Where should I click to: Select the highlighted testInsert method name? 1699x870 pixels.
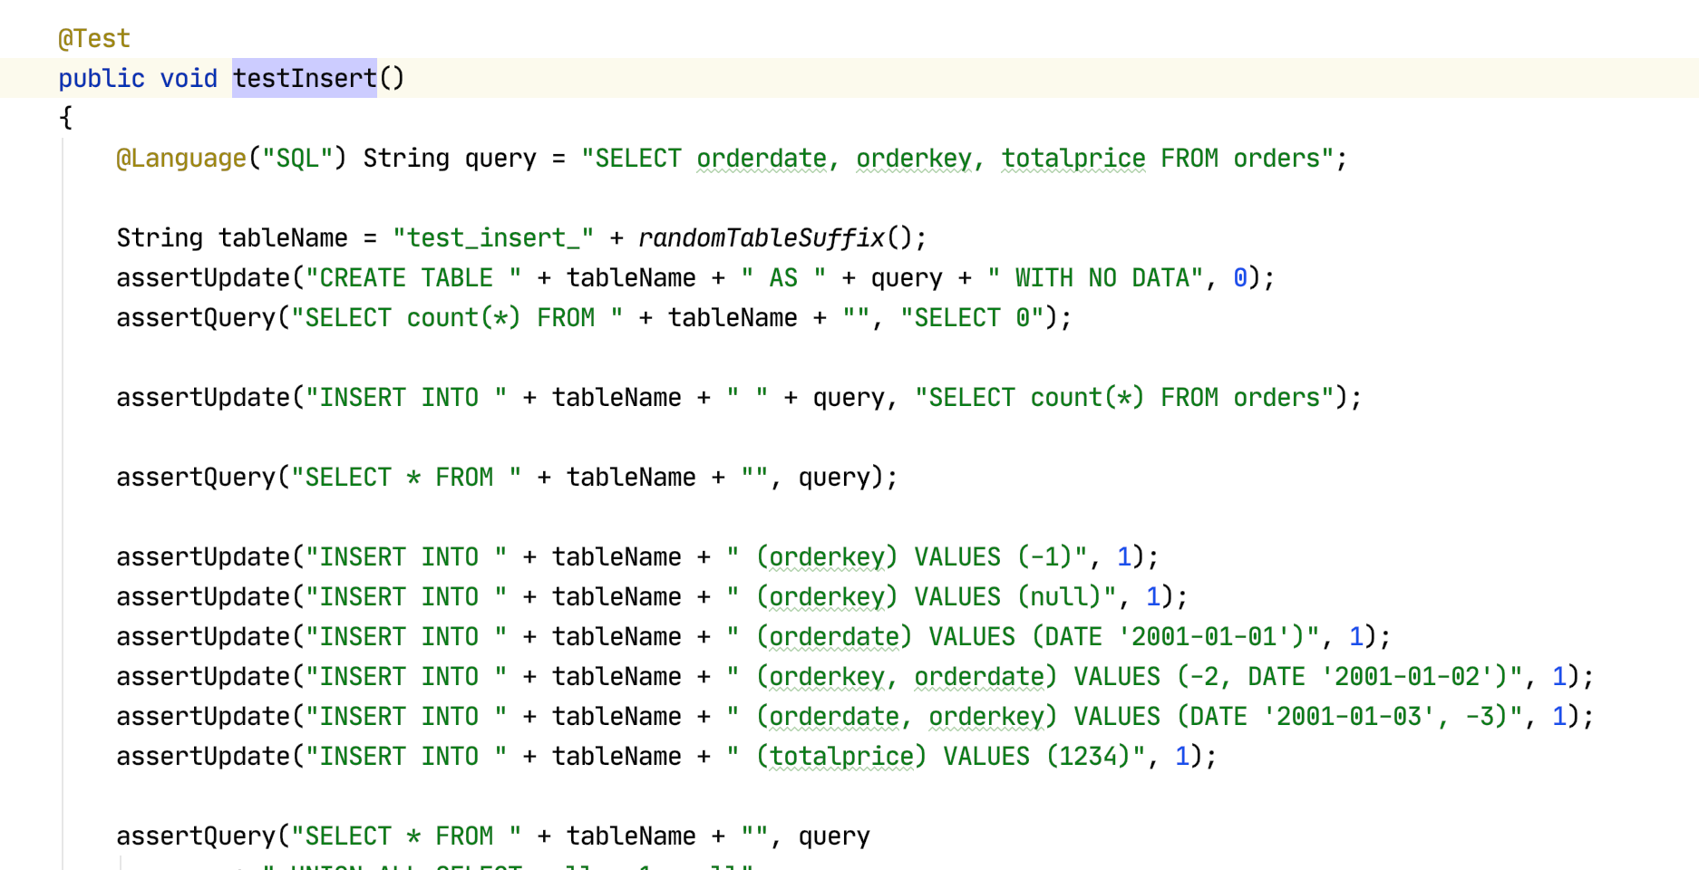click(x=304, y=78)
